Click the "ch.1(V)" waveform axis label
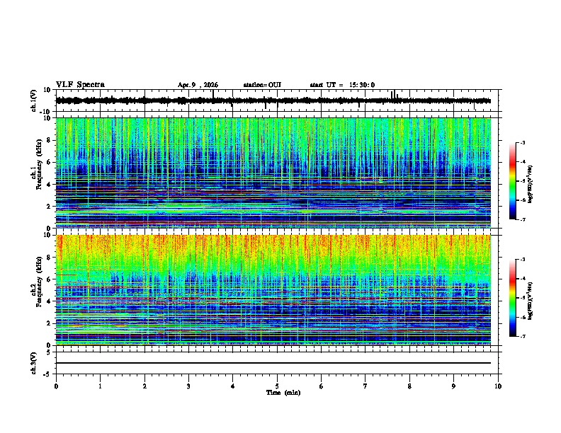561x433 pixels. 34,100
